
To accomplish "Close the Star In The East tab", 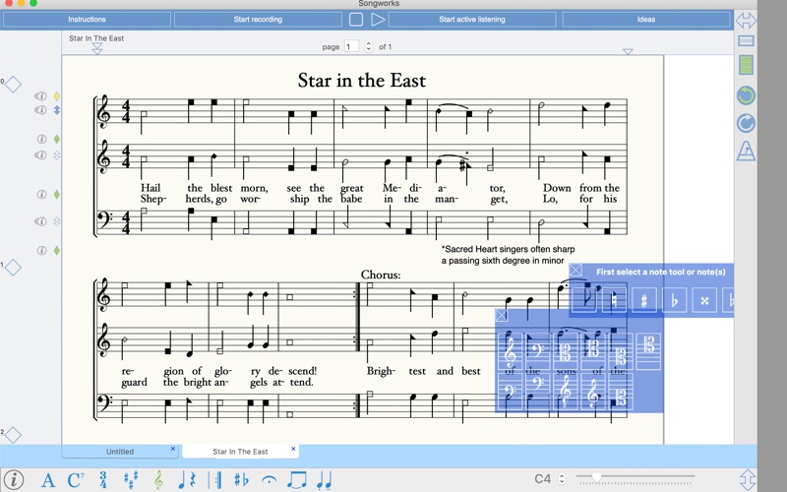I will click(x=293, y=449).
